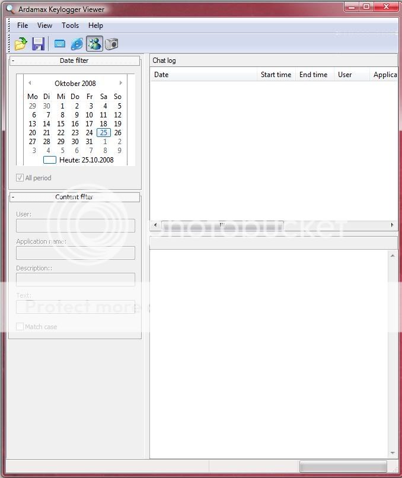This screenshot has width=402, height=478.
Task: Sort by the User column header
Action: point(352,75)
